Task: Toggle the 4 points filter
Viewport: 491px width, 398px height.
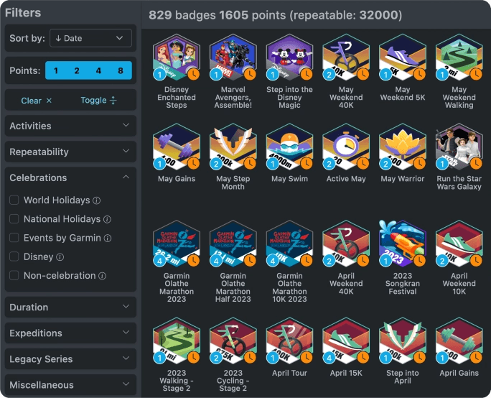Action: click(x=98, y=70)
